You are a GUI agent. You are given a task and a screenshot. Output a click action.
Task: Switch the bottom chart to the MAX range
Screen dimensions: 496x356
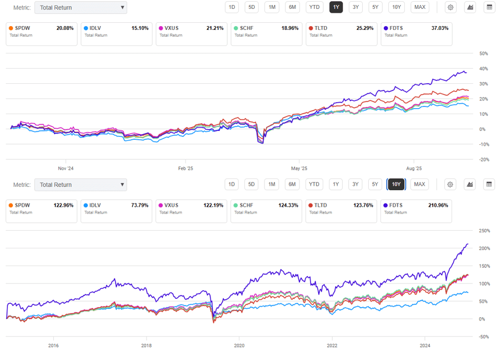pyautogui.click(x=419, y=184)
